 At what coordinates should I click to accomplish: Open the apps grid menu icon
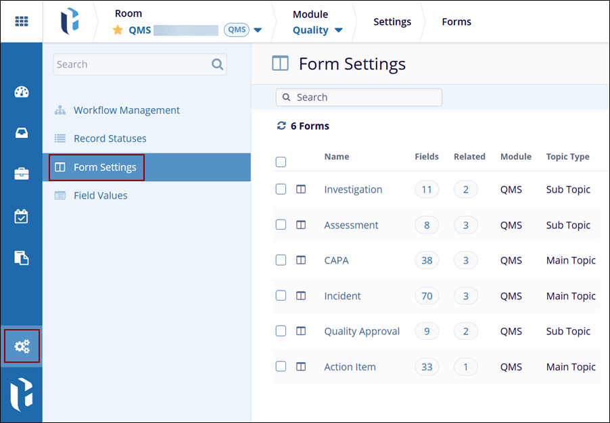(21, 21)
